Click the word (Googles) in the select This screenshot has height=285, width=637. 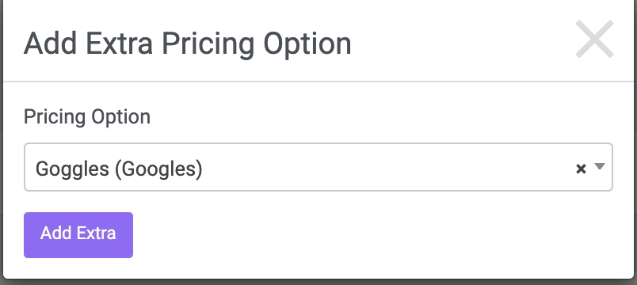pos(158,169)
